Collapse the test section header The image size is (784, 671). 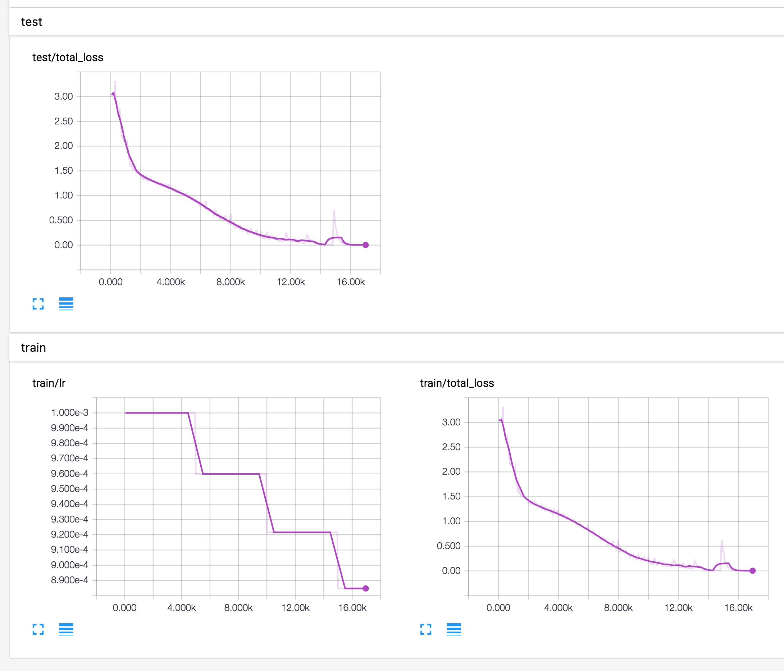click(31, 22)
